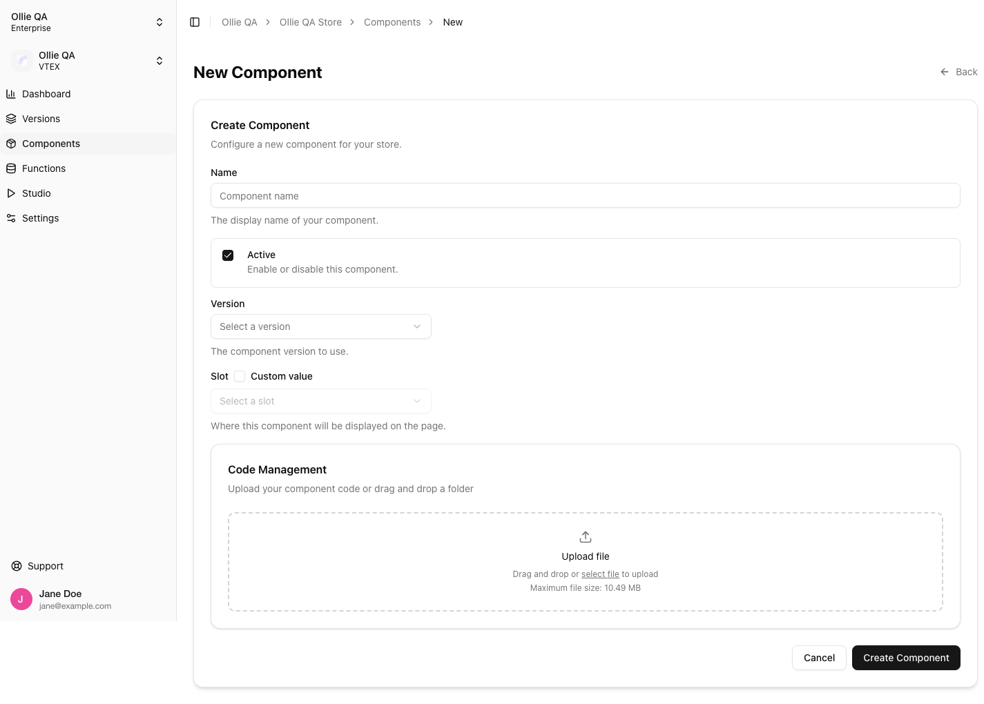The width and height of the screenshot is (984, 704).
Task: Focus the Component name input field
Action: point(586,195)
